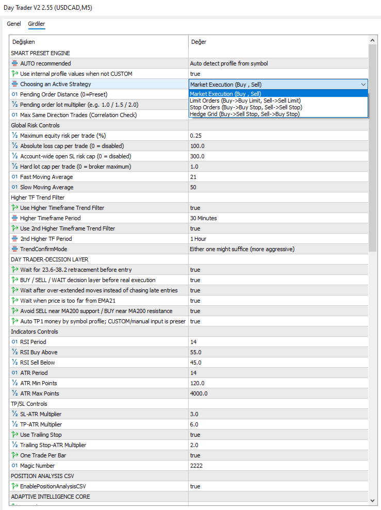The width and height of the screenshot is (381, 510).
Task: Click the enum icon beside Higher Timeframe Period
Action: pyautogui.click(x=14, y=218)
